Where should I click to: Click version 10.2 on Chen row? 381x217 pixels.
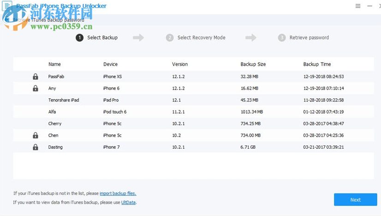(x=176, y=135)
